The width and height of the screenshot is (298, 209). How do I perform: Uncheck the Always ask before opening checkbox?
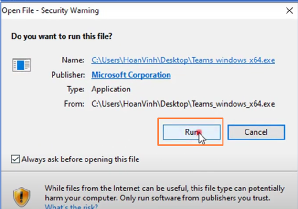(x=16, y=159)
